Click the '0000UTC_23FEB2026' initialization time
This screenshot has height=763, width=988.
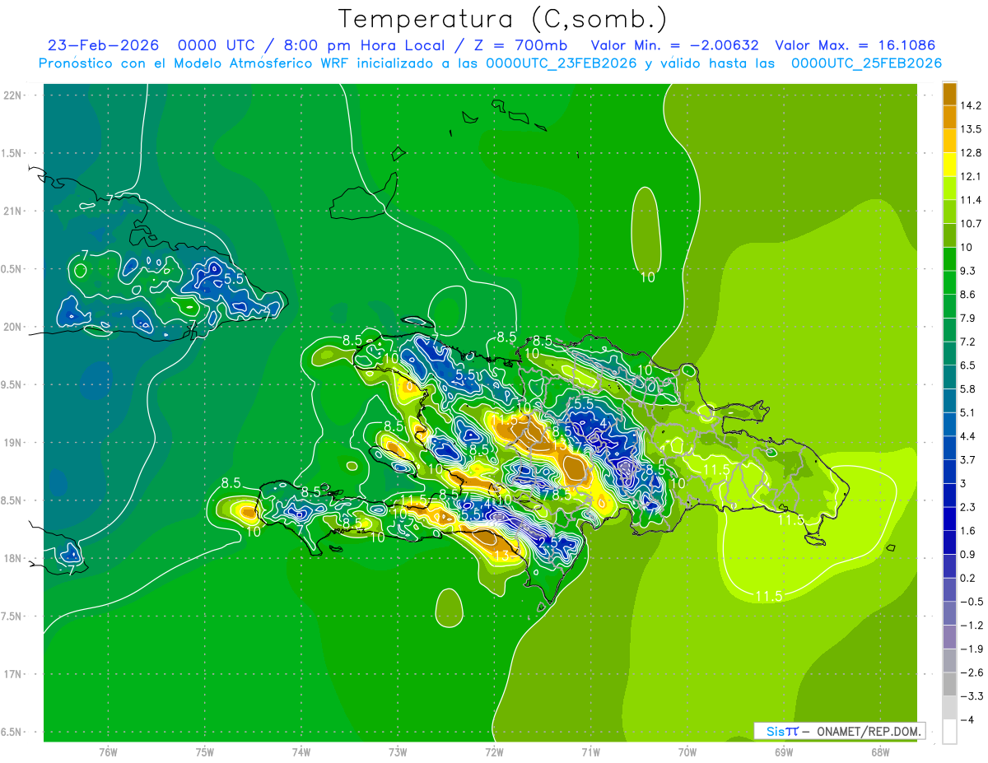(562, 63)
